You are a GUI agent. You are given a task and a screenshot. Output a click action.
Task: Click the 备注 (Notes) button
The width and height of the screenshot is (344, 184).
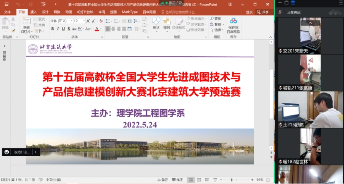[x=163, y=180]
